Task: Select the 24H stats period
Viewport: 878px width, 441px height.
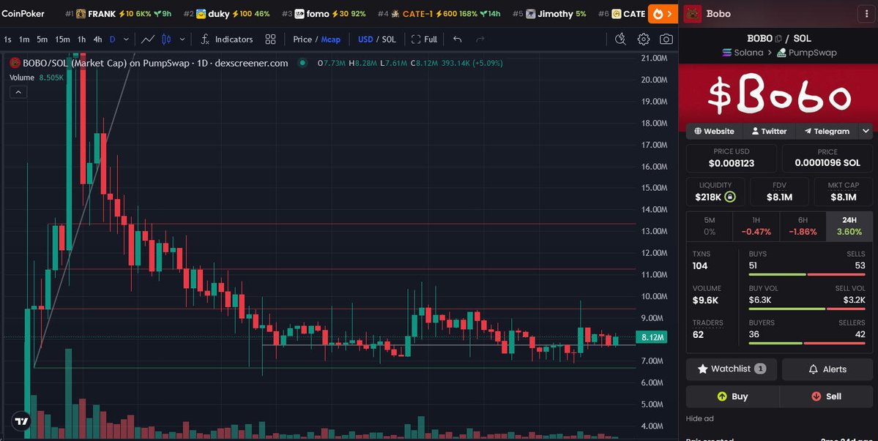Action: pyautogui.click(x=849, y=226)
